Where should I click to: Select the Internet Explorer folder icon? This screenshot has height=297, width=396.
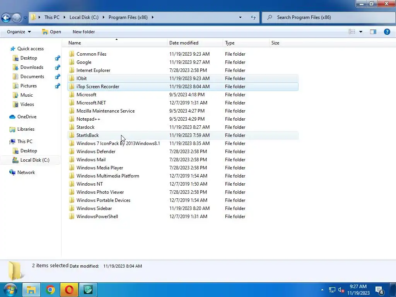72,70
